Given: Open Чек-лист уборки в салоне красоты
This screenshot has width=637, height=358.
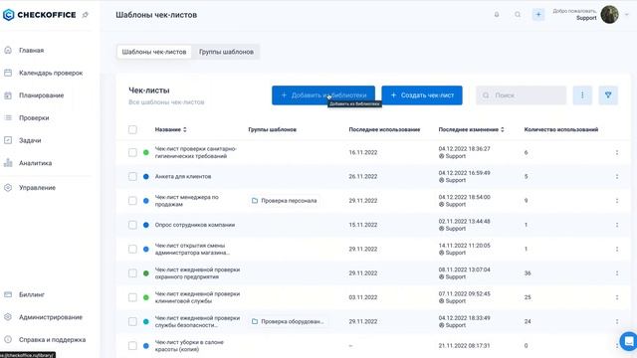Looking at the screenshot, I should click(189, 346).
